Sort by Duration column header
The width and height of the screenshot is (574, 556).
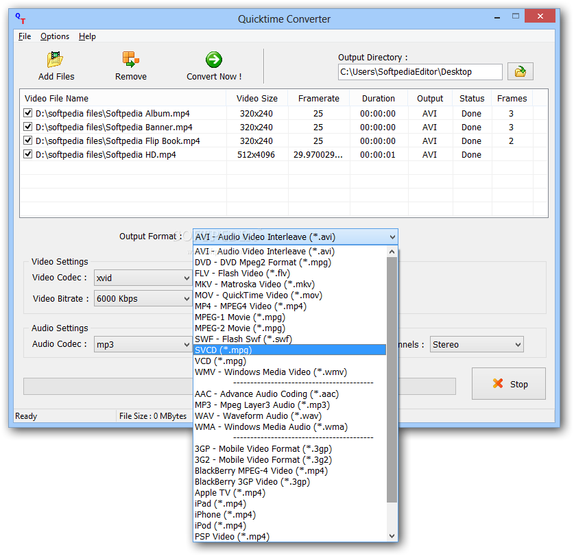pos(379,99)
